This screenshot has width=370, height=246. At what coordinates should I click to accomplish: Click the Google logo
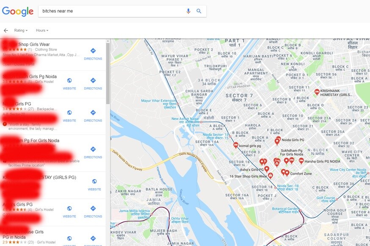pyautogui.click(x=18, y=11)
